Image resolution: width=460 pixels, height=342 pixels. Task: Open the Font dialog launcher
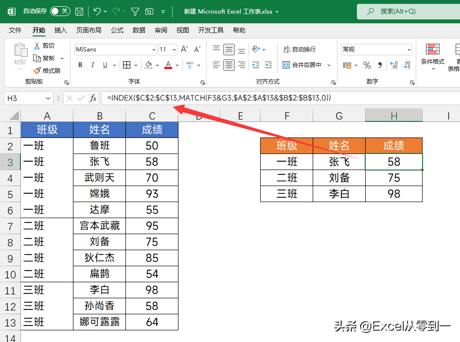pyautogui.click(x=202, y=83)
